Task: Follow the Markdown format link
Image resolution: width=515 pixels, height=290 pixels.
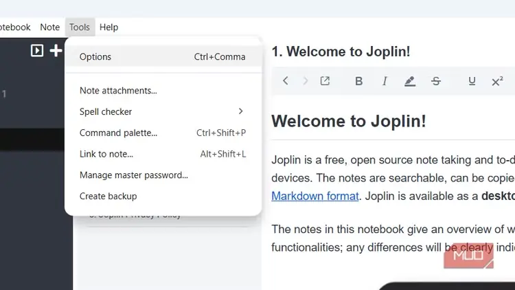Action: [315, 196]
